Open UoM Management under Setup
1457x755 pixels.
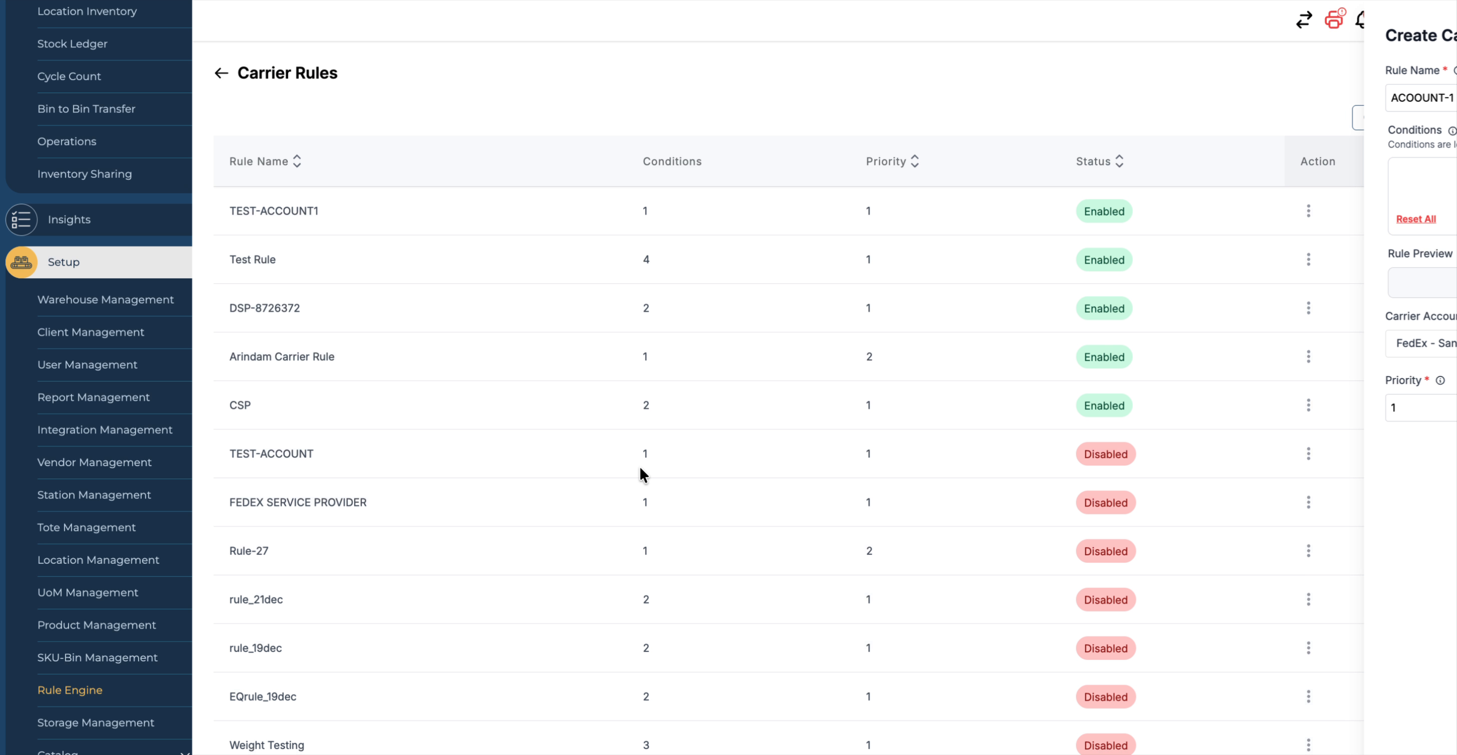coord(88,593)
